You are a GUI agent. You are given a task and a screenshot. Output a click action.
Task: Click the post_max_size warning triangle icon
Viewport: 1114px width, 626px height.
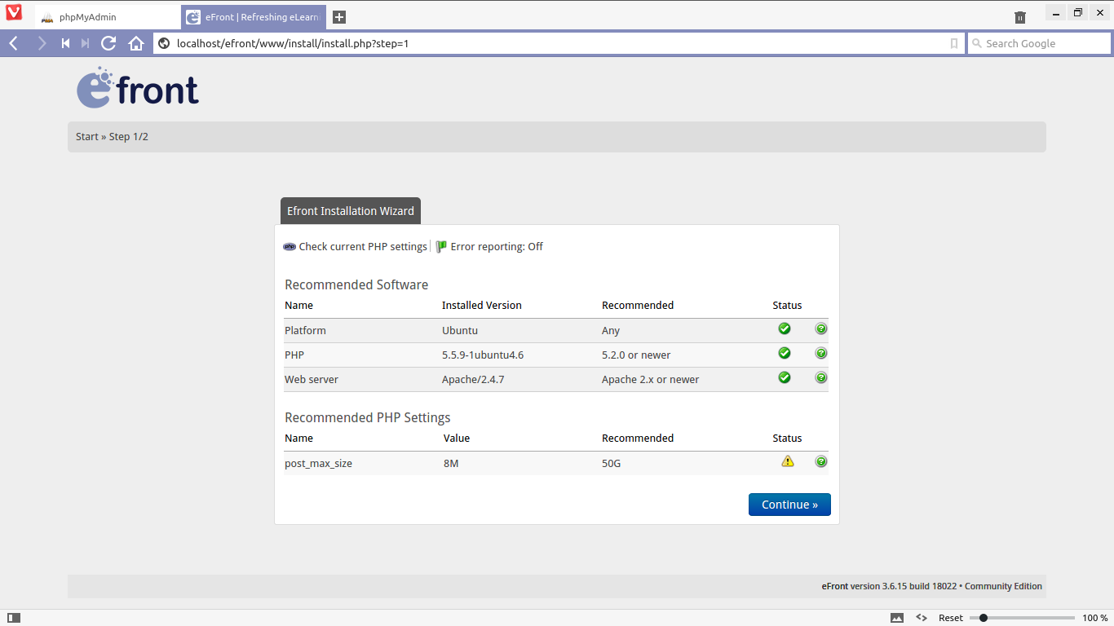coord(788,461)
